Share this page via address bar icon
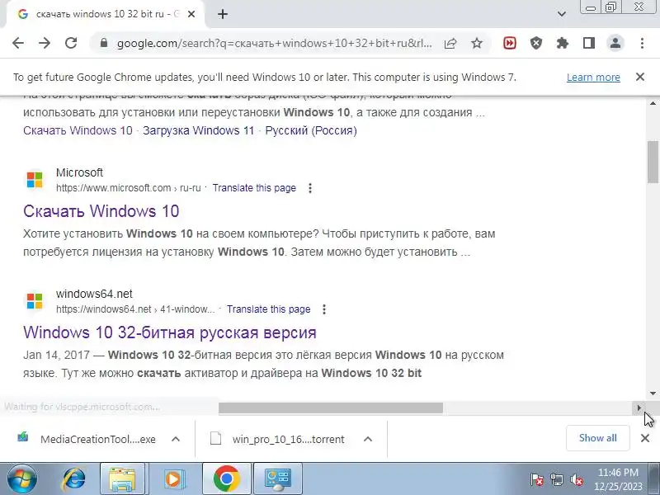Viewport: 660px width, 495px height. (x=450, y=43)
